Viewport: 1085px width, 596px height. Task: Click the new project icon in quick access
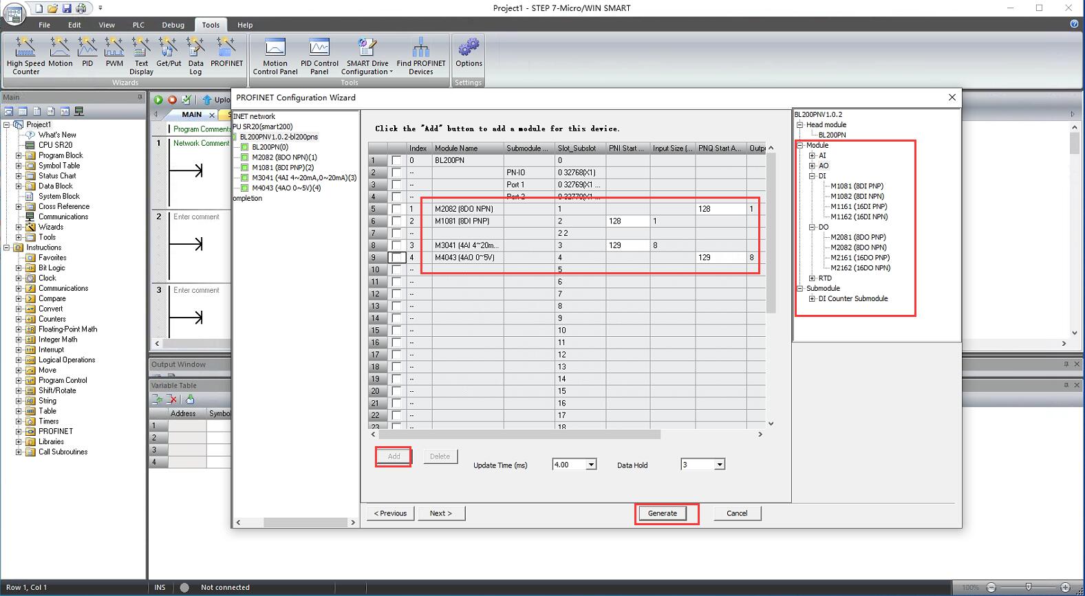pyautogui.click(x=39, y=8)
